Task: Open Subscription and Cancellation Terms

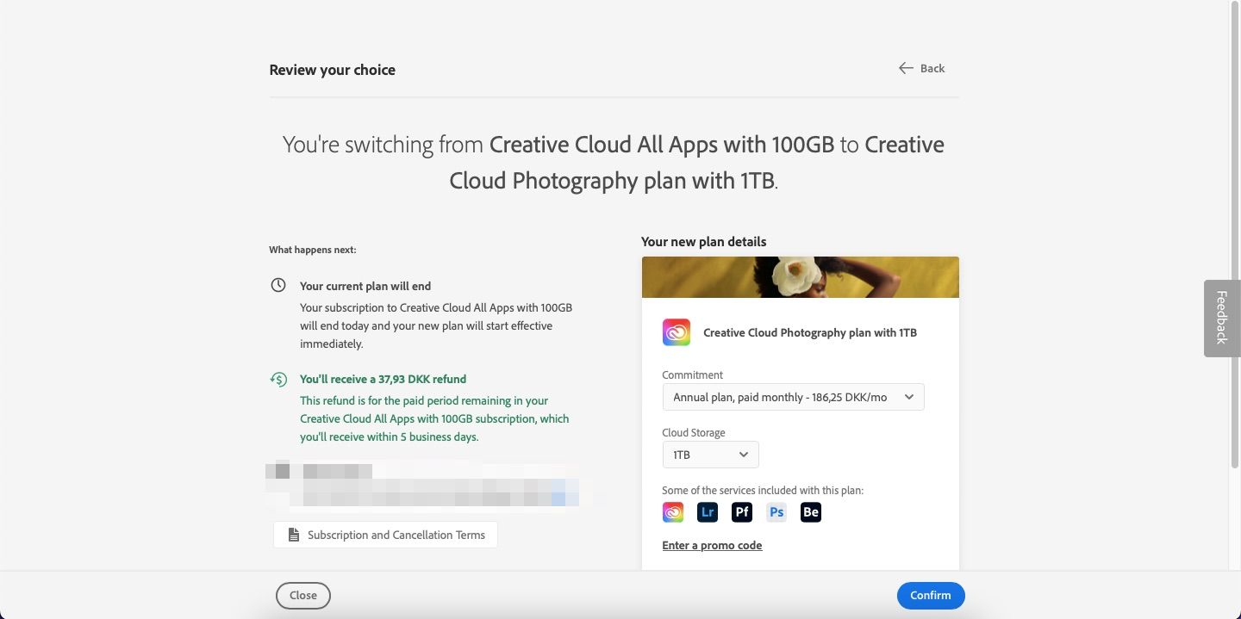Action: click(385, 535)
